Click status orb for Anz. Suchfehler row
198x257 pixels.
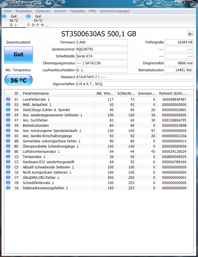click(x=8, y=120)
